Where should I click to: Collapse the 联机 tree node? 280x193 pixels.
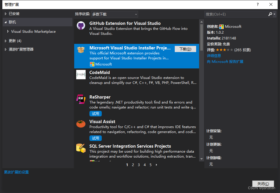click(6, 22)
